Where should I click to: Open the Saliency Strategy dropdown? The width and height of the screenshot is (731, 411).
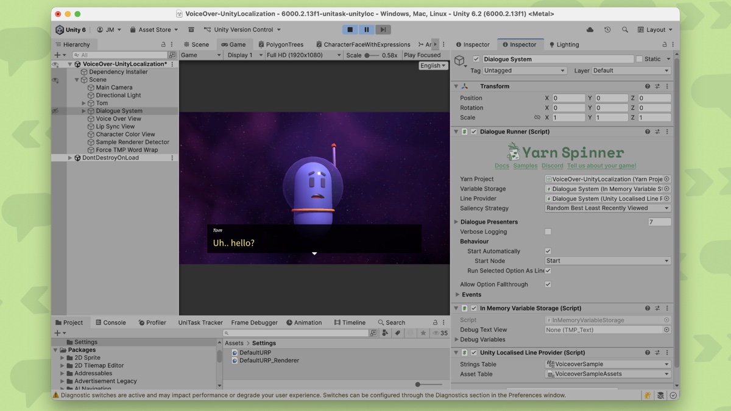(x=607, y=208)
